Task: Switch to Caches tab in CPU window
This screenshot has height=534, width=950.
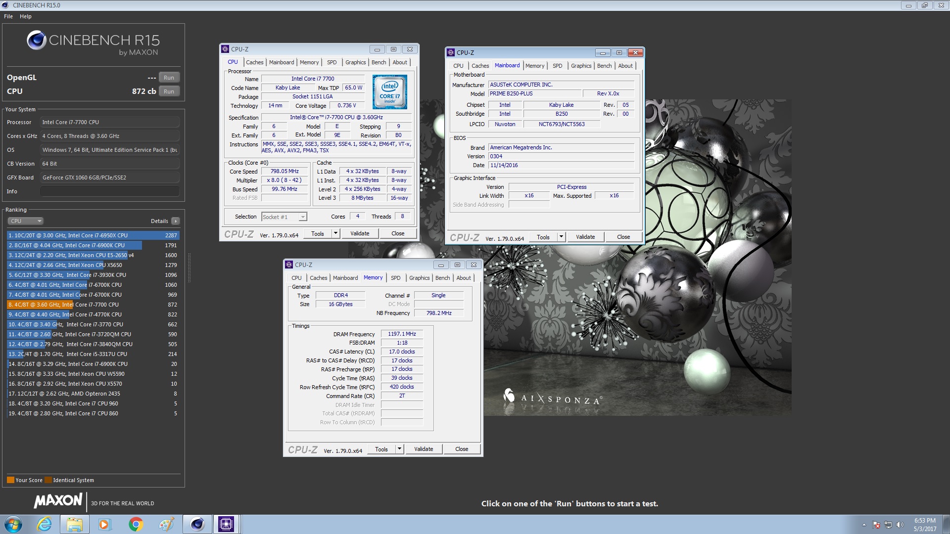Action: pyautogui.click(x=255, y=62)
